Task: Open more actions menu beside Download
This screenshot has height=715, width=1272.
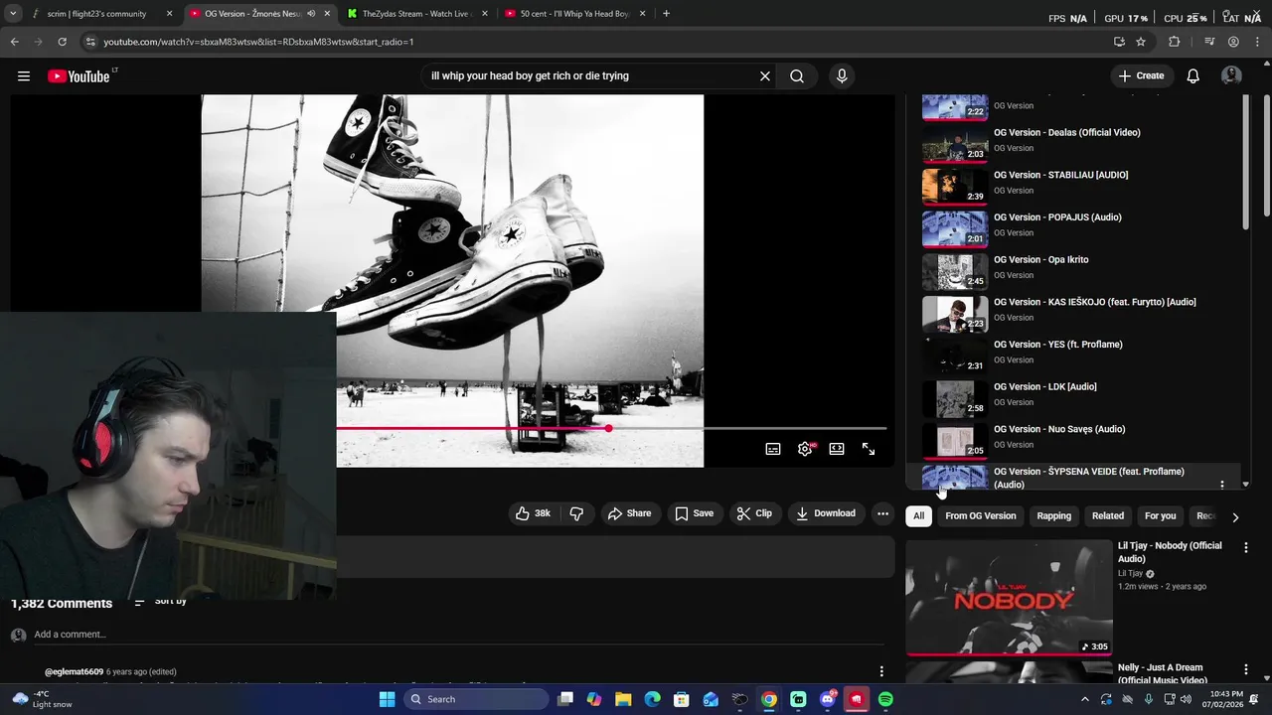Action: coord(882,513)
